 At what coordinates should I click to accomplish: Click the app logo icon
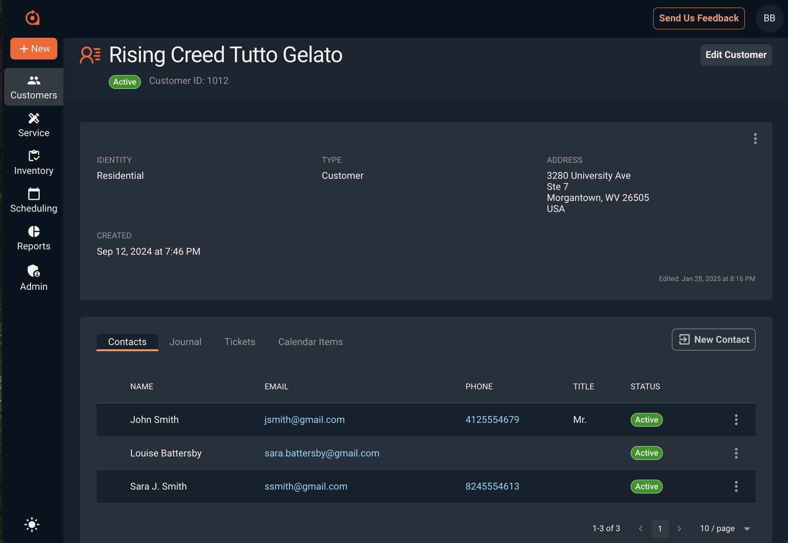(x=32, y=18)
